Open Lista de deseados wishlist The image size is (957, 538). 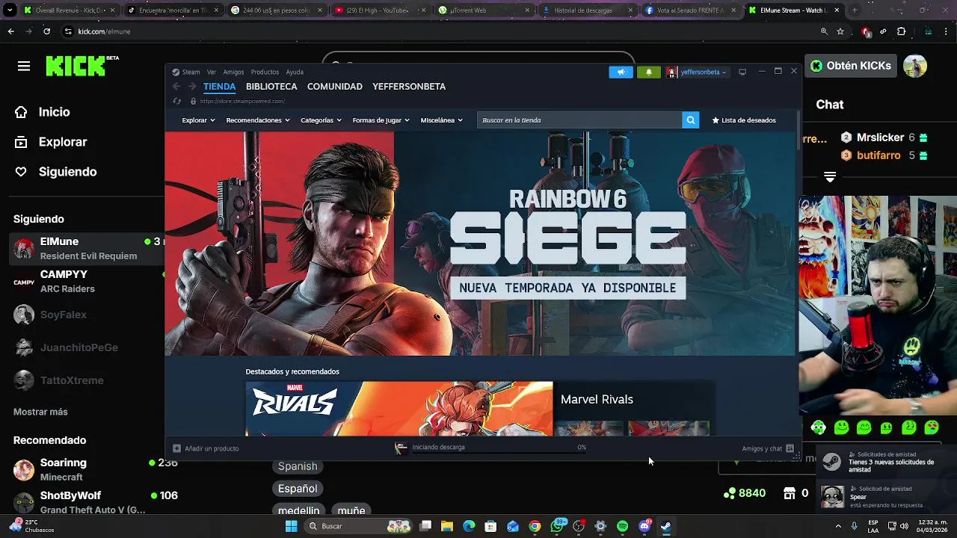click(x=744, y=120)
